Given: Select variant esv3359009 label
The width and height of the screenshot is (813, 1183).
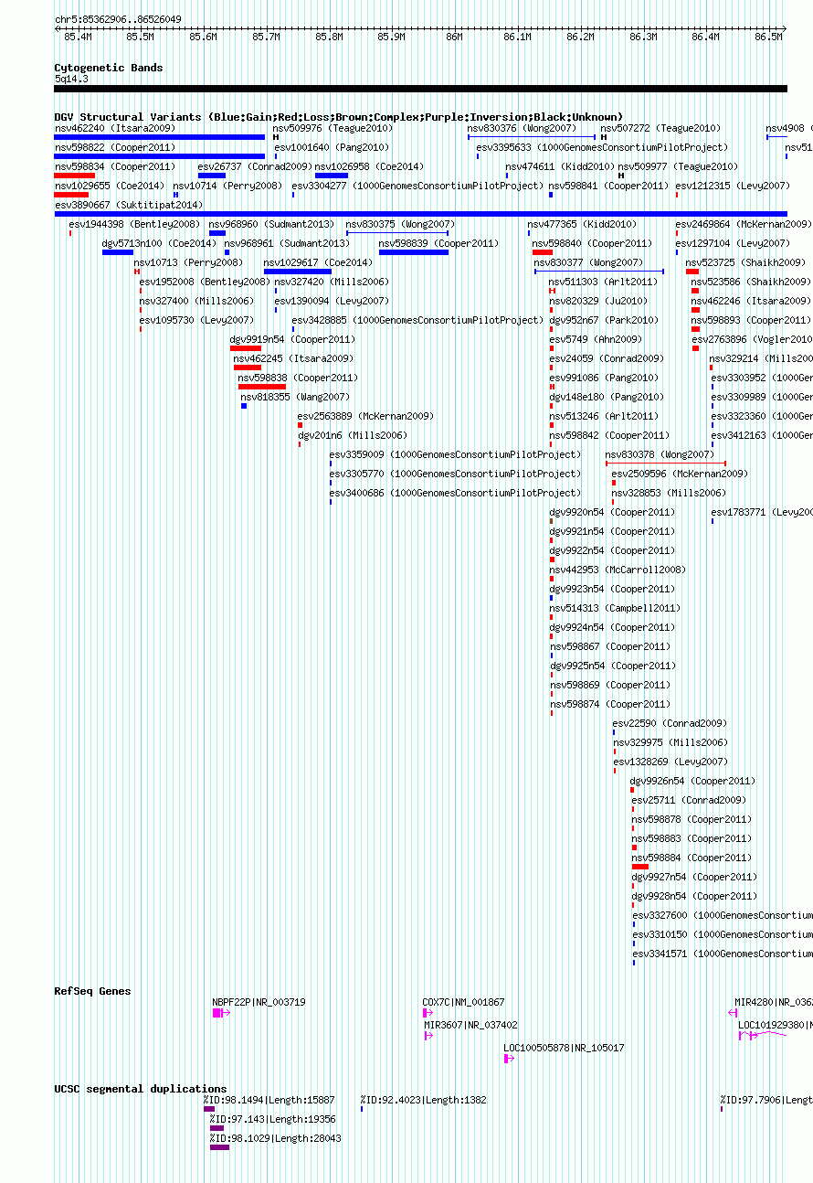Looking at the screenshot, I should tap(455, 454).
